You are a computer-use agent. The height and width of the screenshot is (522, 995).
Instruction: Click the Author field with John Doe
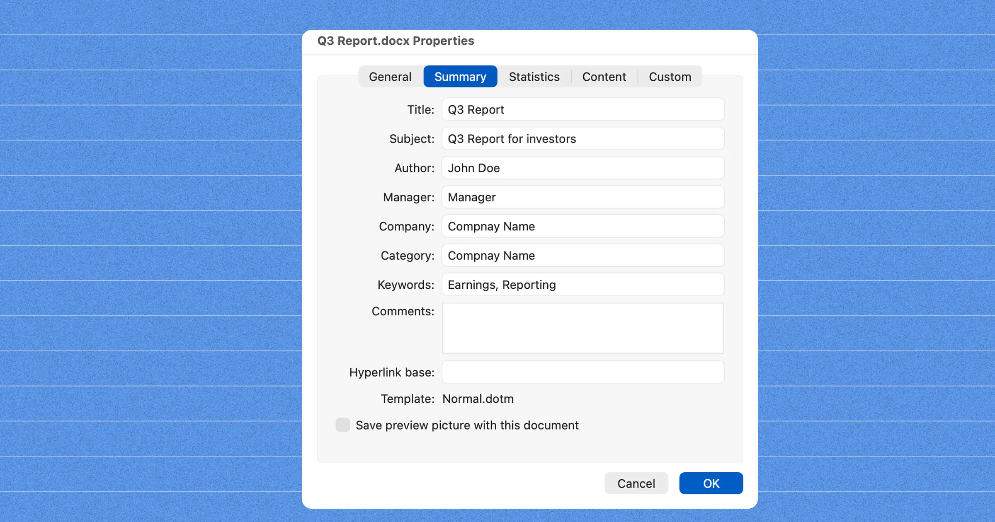tap(583, 168)
